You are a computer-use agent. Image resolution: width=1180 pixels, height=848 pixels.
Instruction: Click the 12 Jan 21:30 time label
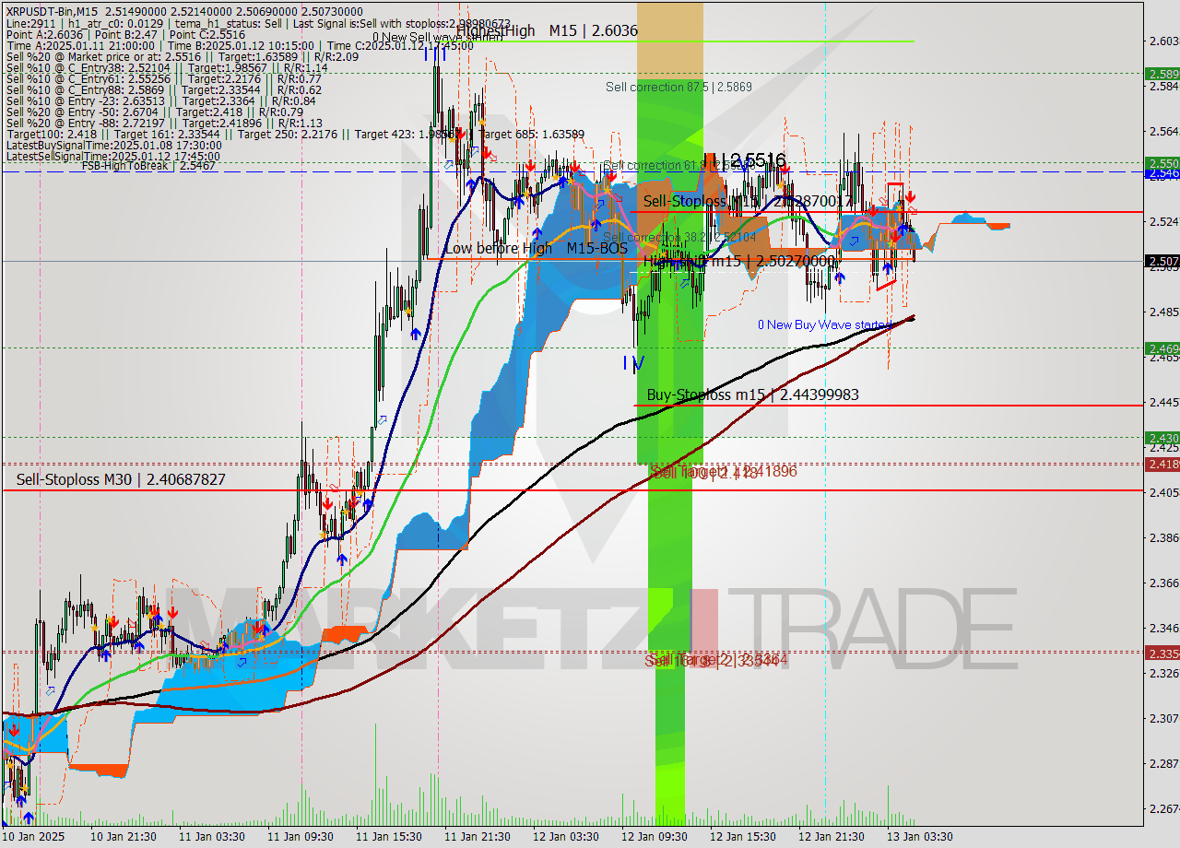pyautogui.click(x=832, y=837)
